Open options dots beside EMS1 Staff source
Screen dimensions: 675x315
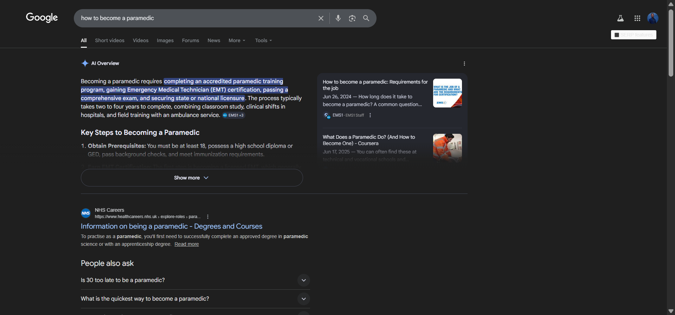[x=370, y=115]
